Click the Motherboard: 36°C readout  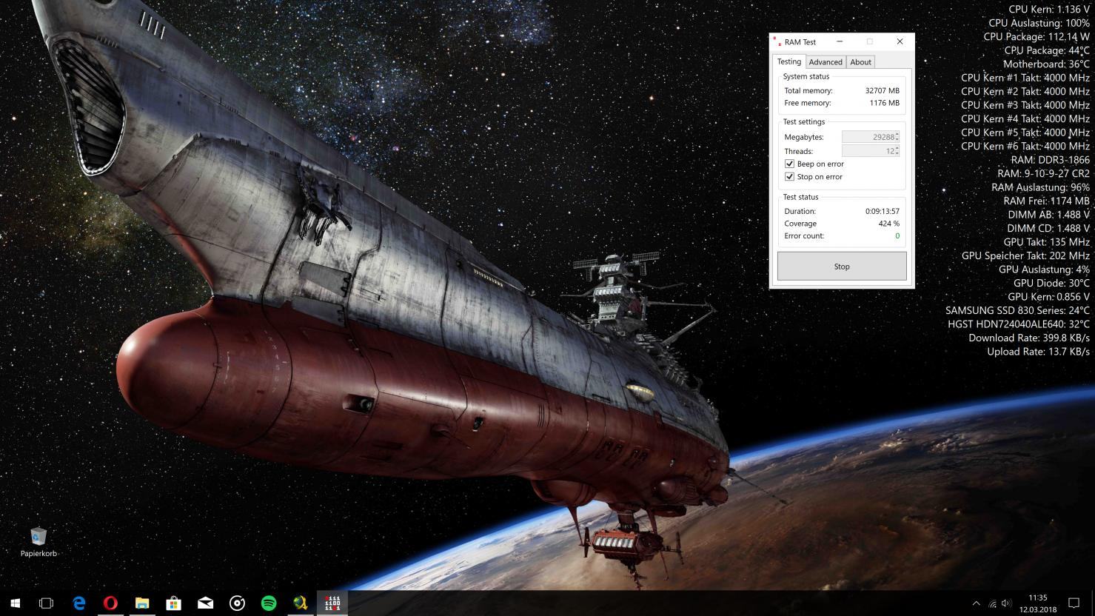pos(1046,64)
